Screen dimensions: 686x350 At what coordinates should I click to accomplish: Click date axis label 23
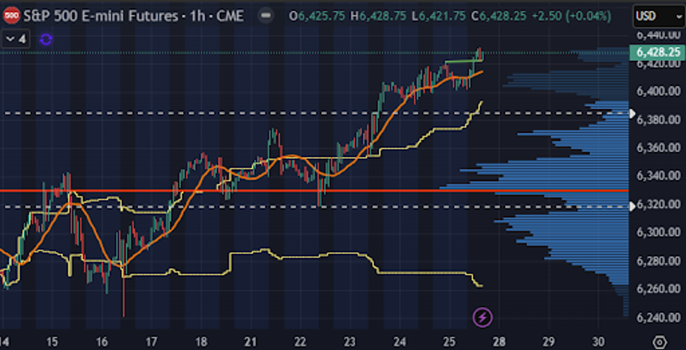(349, 342)
